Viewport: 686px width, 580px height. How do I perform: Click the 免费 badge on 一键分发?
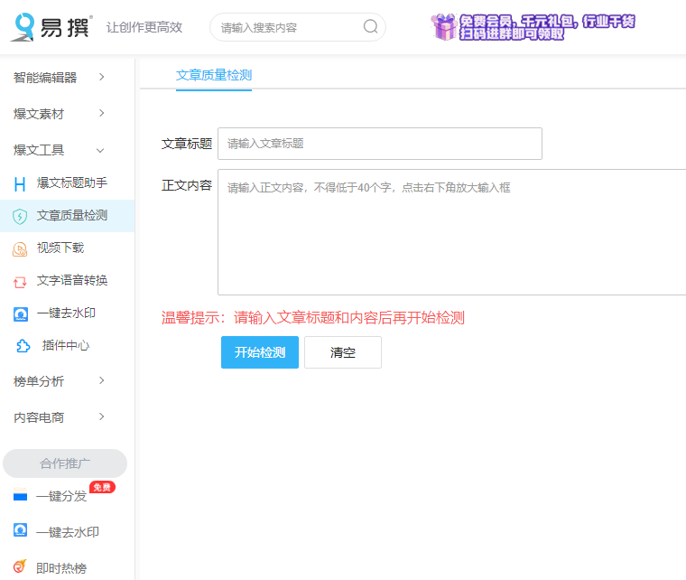(102, 487)
